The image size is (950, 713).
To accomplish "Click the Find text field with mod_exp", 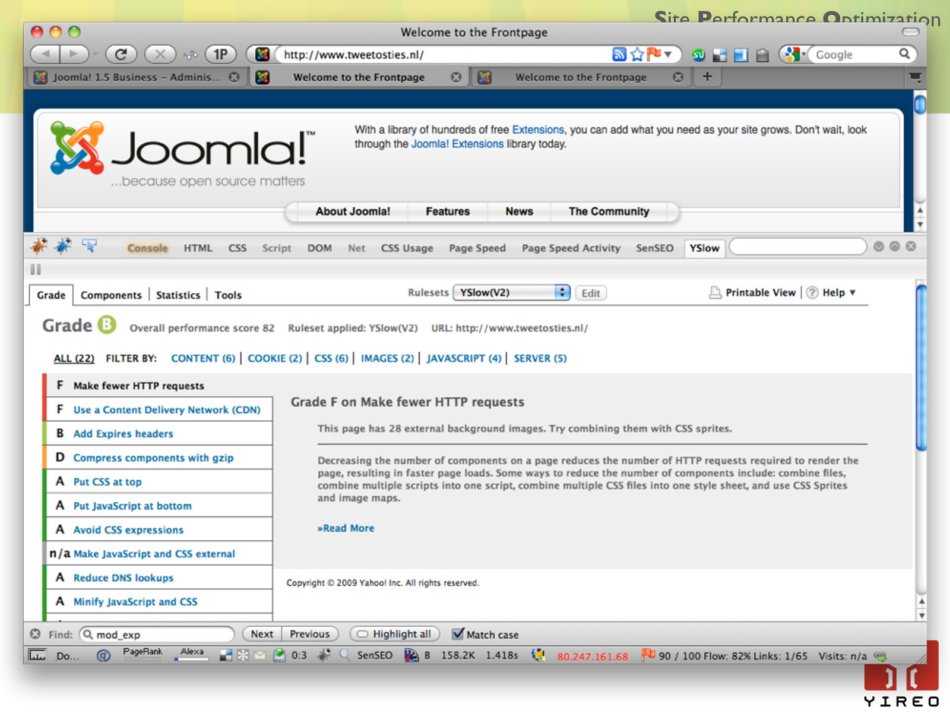I will click(157, 635).
